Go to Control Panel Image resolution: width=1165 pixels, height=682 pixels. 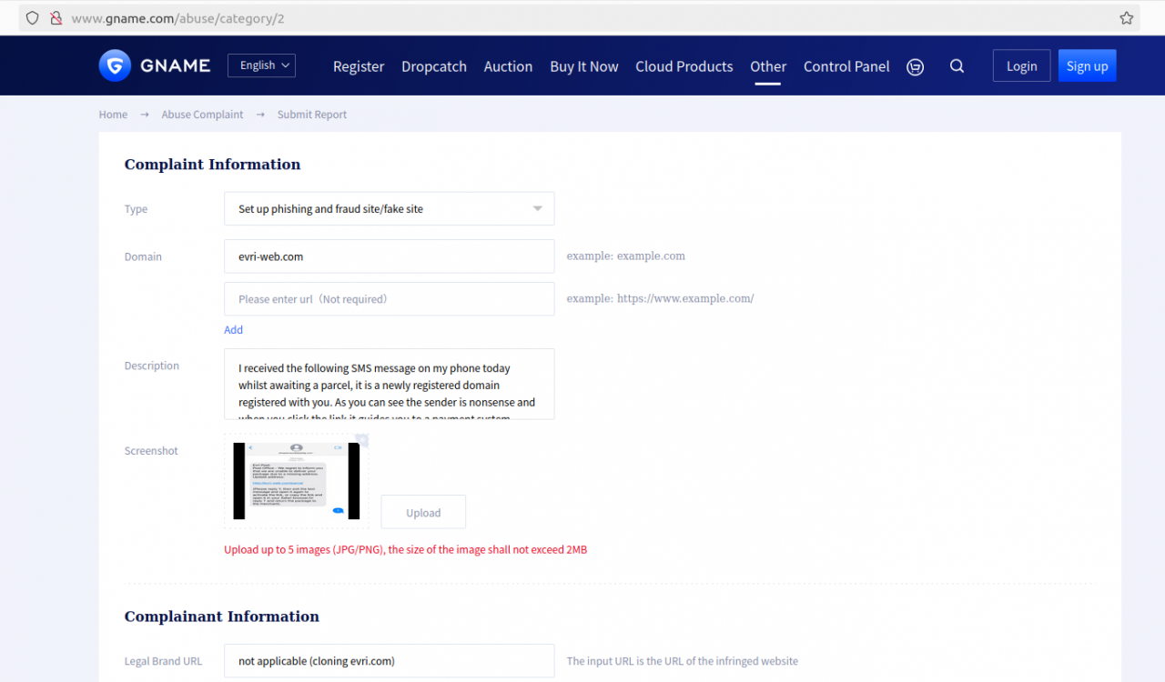[846, 66]
